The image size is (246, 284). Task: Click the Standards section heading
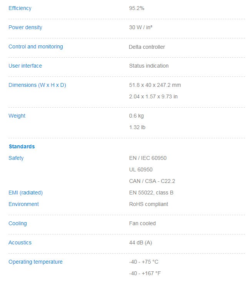tap(22, 146)
